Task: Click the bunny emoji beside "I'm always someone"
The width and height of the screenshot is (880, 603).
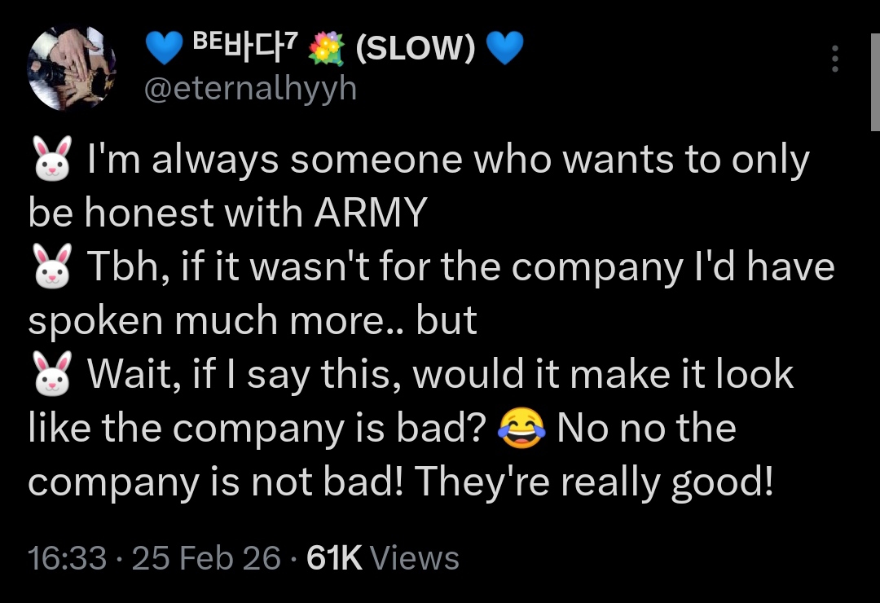Action: click(50, 161)
